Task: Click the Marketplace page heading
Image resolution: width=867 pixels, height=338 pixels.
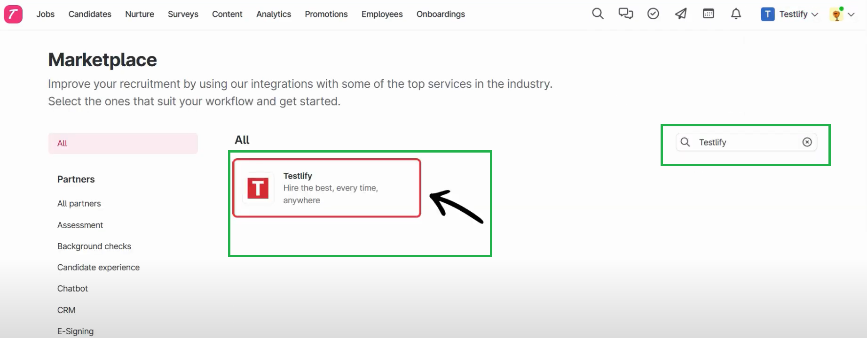Action: (x=102, y=60)
